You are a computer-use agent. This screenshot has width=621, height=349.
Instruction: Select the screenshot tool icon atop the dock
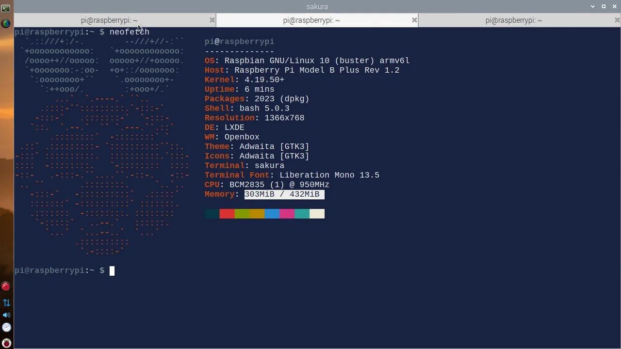coord(6,7)
